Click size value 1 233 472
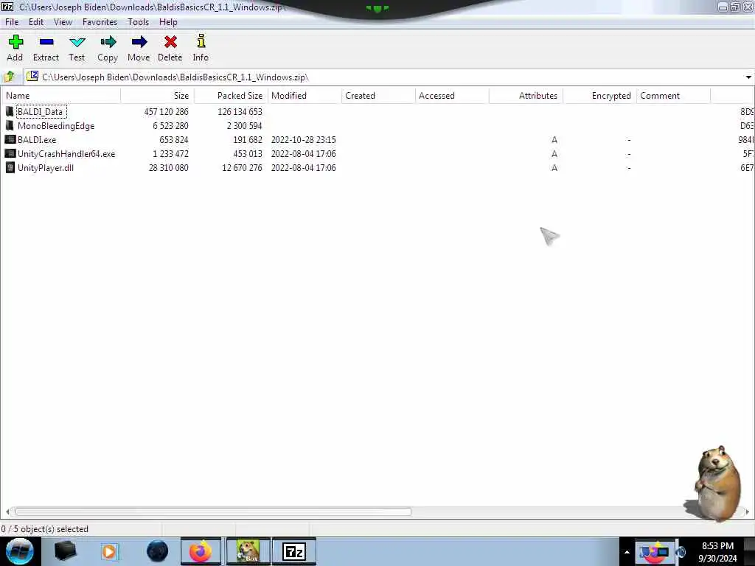The image size is (755, 566). point(170,153)
